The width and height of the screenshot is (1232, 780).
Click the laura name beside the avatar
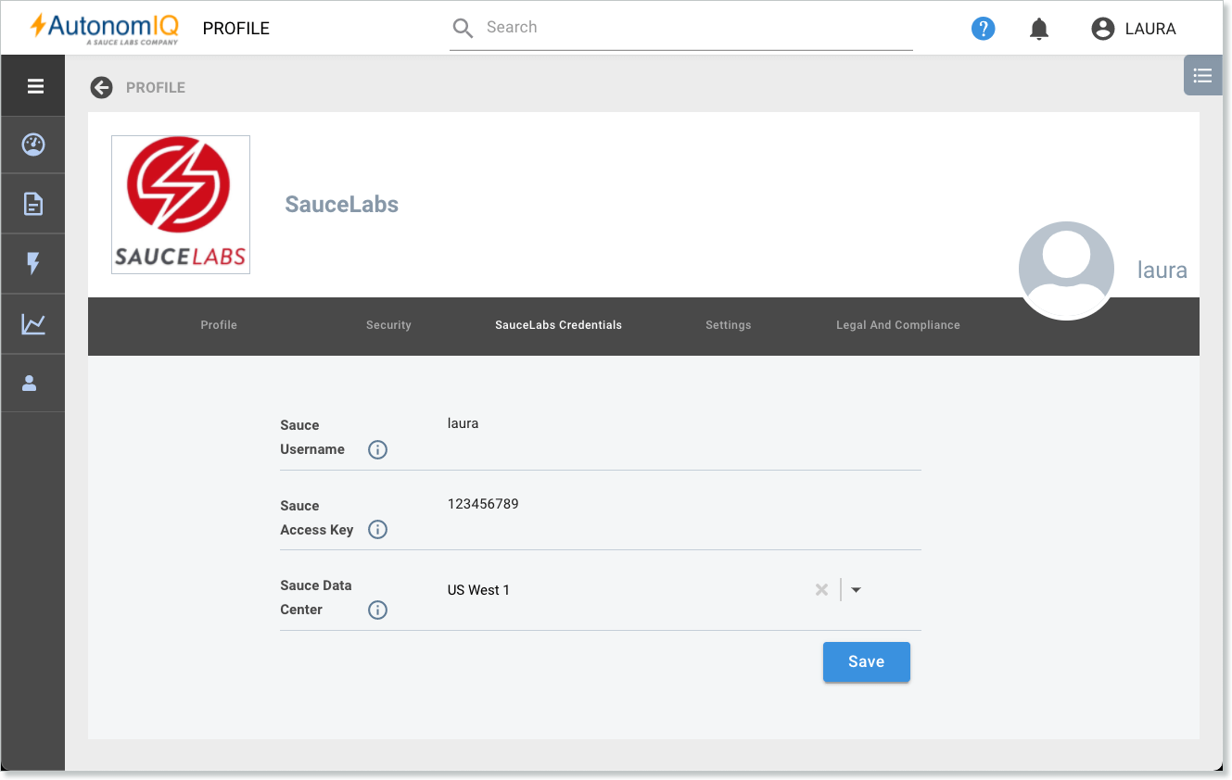point(1162,270)
